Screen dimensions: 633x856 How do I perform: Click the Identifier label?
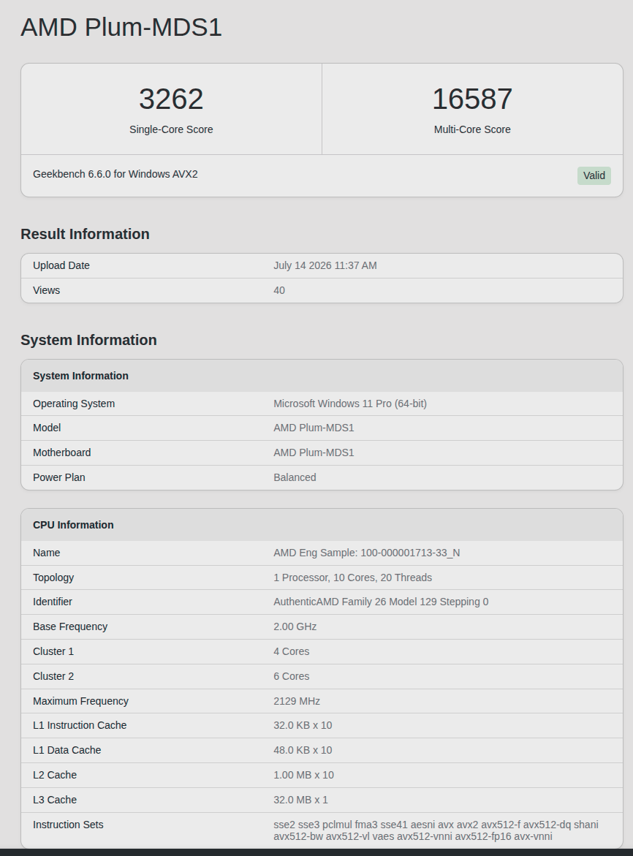click(x=53, y=602)
